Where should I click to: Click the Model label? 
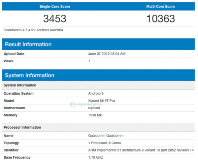(9, 101)
